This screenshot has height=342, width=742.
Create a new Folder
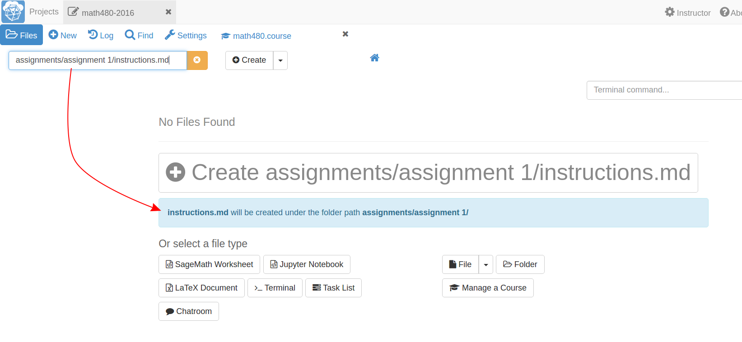520,264
